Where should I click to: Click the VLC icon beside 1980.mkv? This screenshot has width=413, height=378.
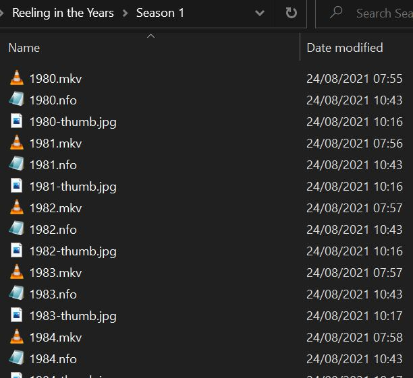tap(17, 78)
